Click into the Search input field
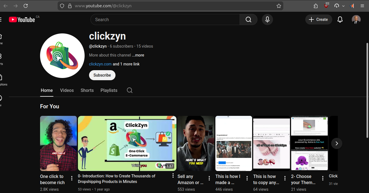Screen dimensions: 369x193 pos(165,19)
